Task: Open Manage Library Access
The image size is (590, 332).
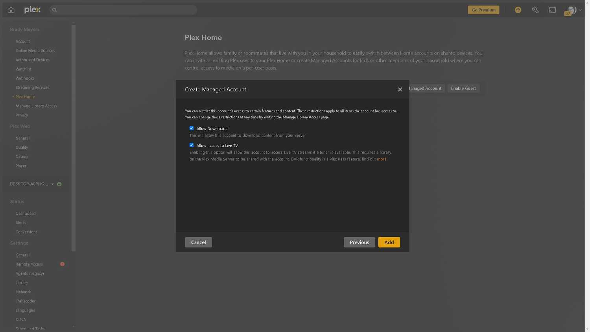Action: 36,106
